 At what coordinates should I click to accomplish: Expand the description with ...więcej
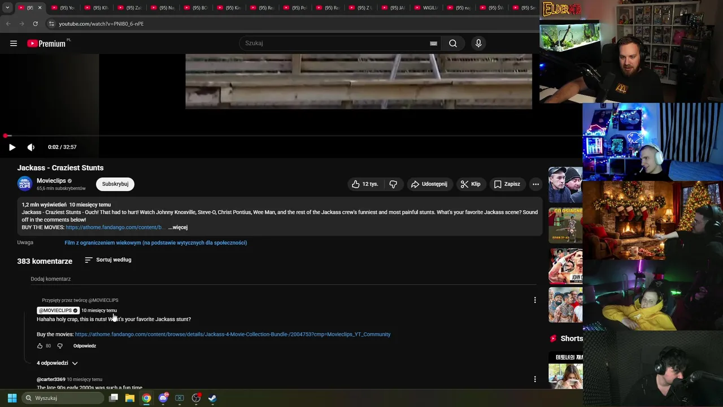tap(178, 227)
